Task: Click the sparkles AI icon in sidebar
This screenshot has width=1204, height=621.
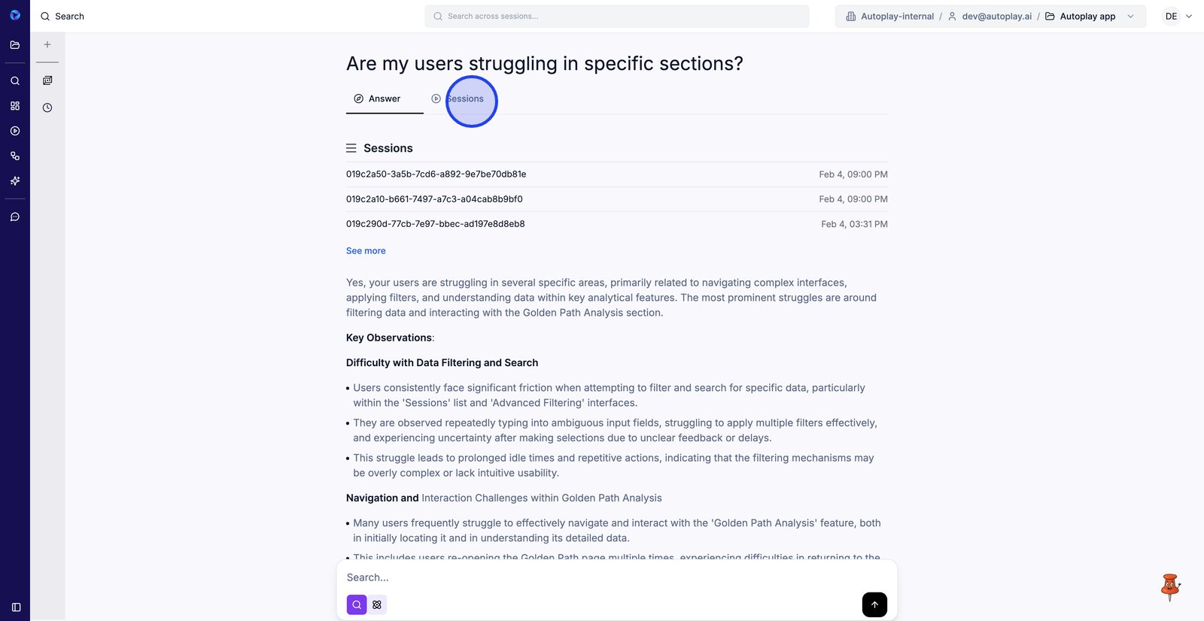Action: [x=15, y=181]
